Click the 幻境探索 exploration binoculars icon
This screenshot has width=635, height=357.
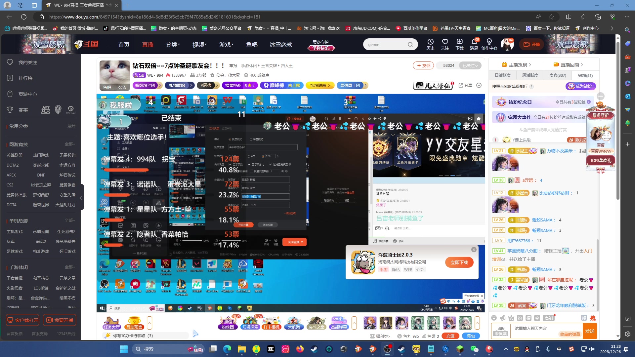[250, 323]
